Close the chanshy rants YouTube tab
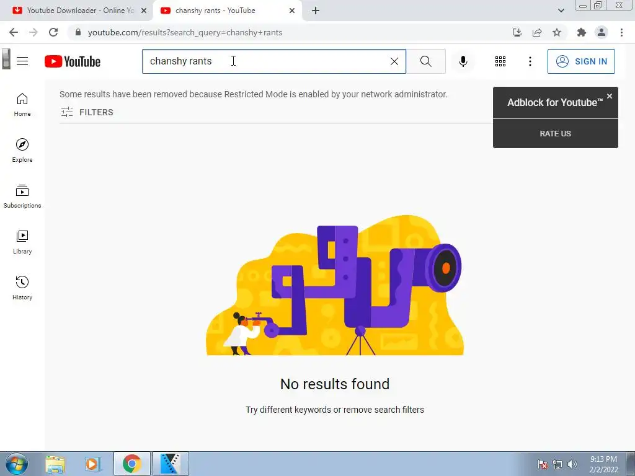 (292, 11)
